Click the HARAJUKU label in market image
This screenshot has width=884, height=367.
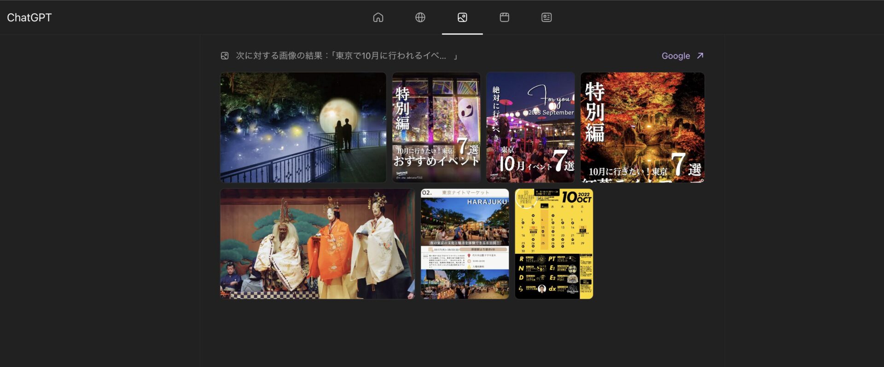(x=487, y=202)
